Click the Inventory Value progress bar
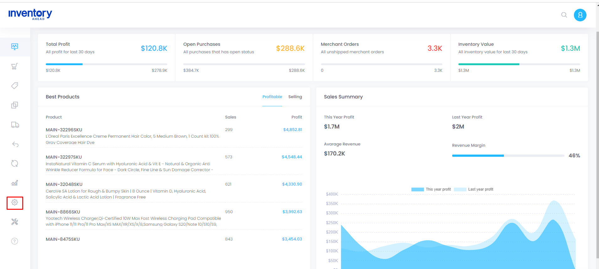Screen dimensions: 599x269 519,64
